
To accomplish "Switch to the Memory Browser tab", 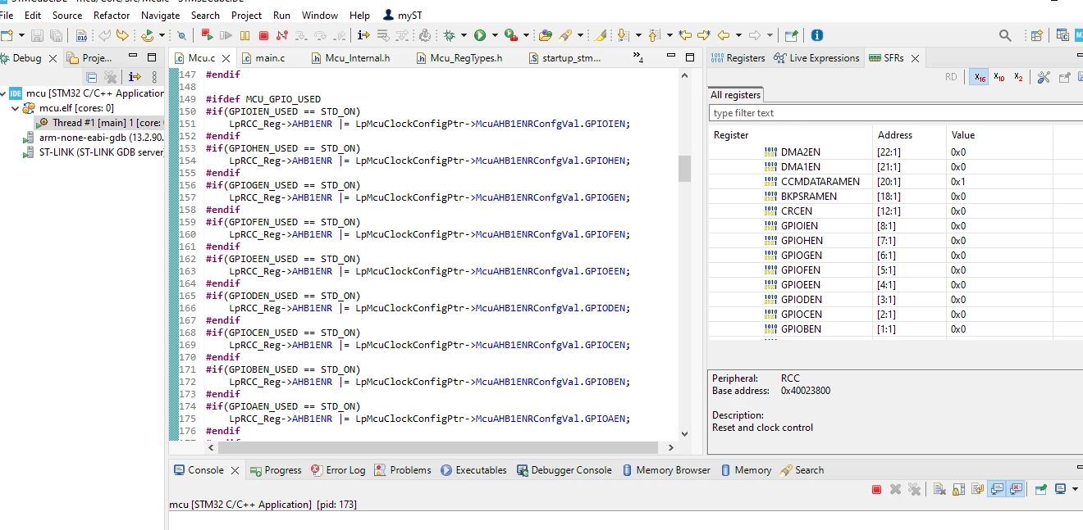I will pos(665,470).
